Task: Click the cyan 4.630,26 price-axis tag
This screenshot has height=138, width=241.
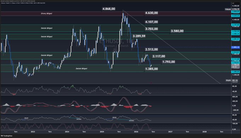Action: click(236, 16)
